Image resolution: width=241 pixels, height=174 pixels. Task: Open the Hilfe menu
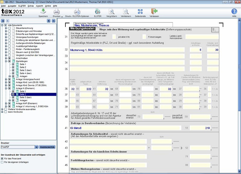pos(55,6)
